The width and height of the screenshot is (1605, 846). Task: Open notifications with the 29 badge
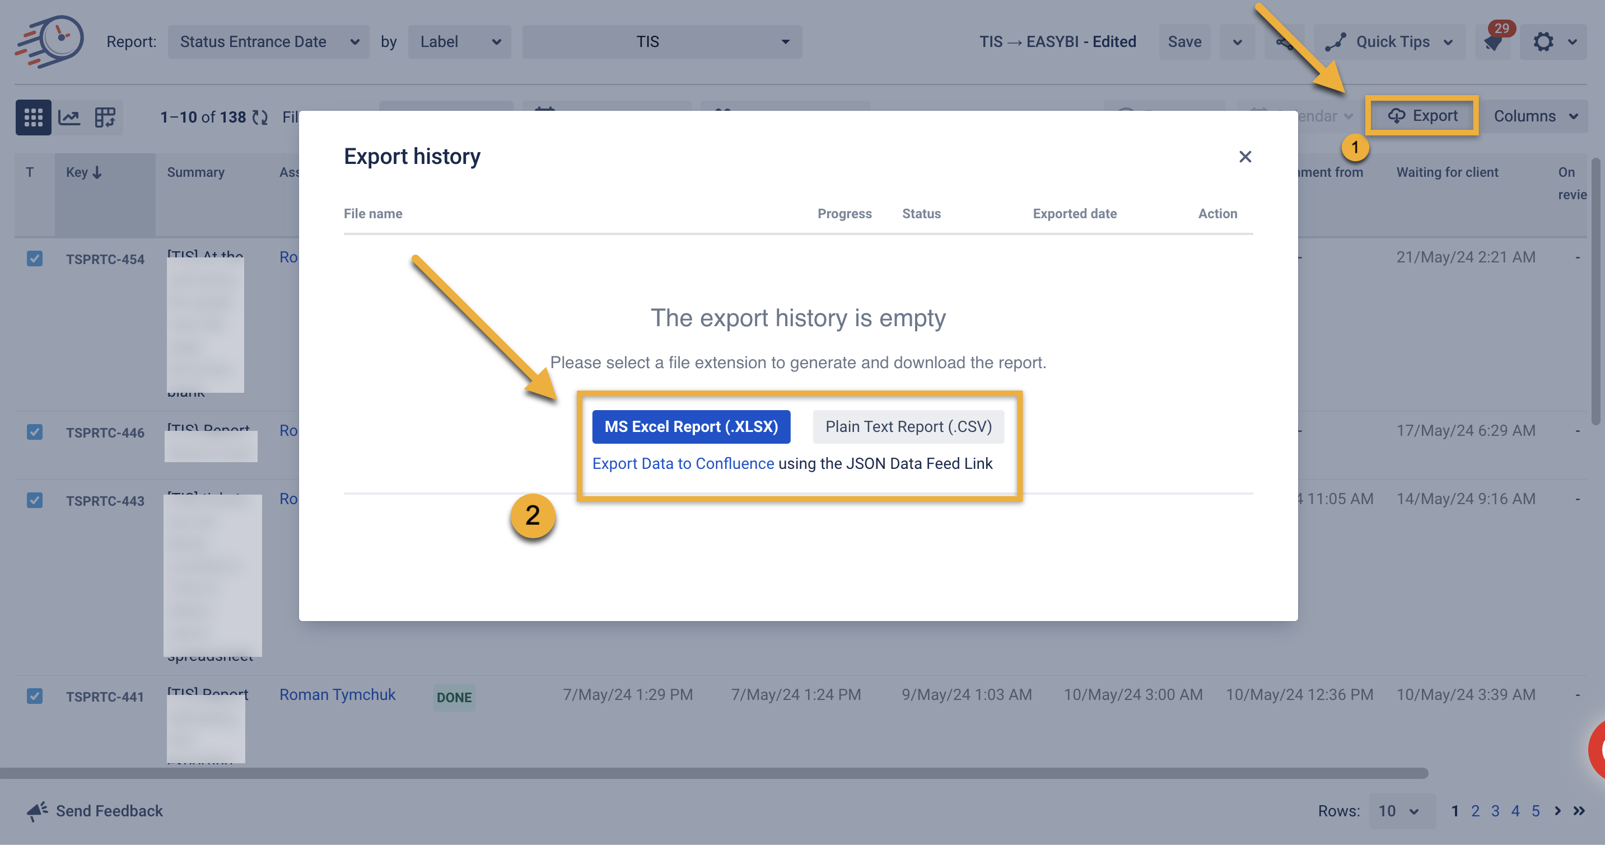pos(1494,43)
